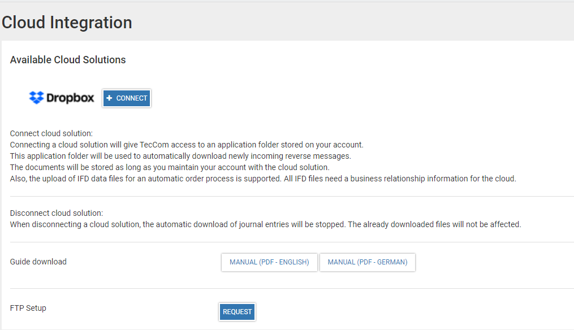The width and height of the screenshot is (574, 330).
Task: Click the Guide download label
Action: tap(38, 262)
